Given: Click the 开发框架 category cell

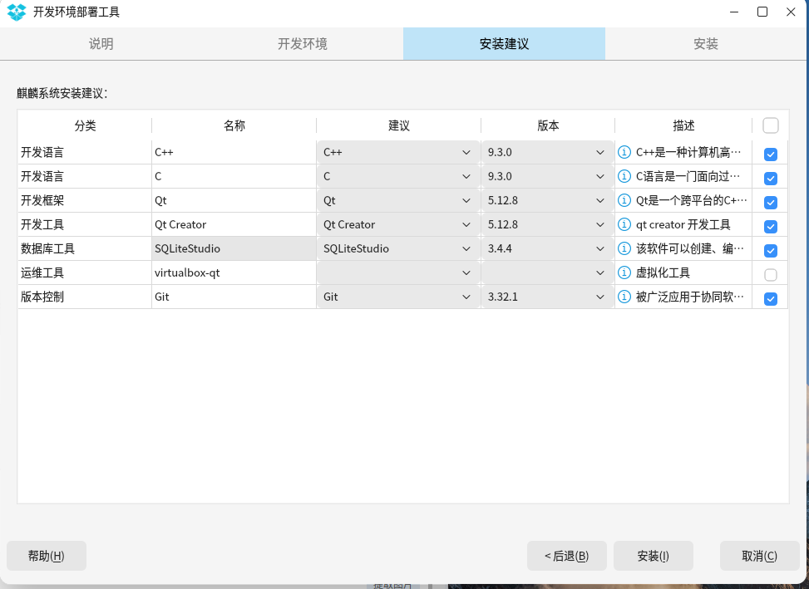Looking at the screenshot, I should (x=85, y=200).
